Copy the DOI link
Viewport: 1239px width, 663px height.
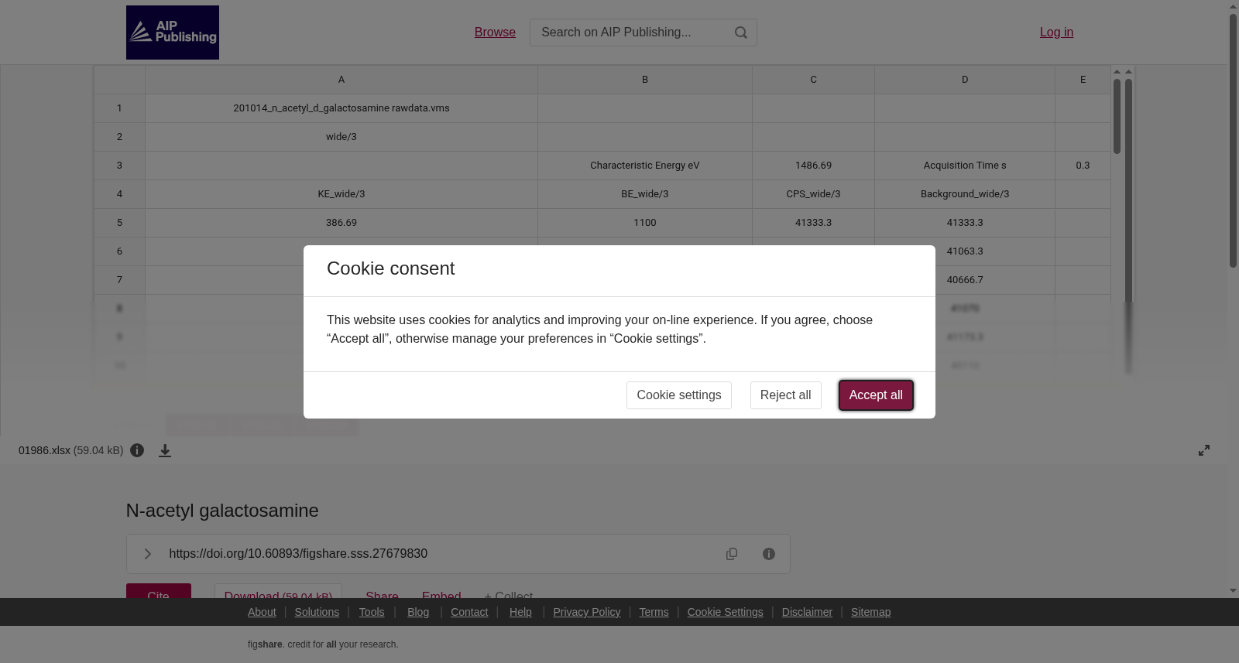click(x=732, y=554)
